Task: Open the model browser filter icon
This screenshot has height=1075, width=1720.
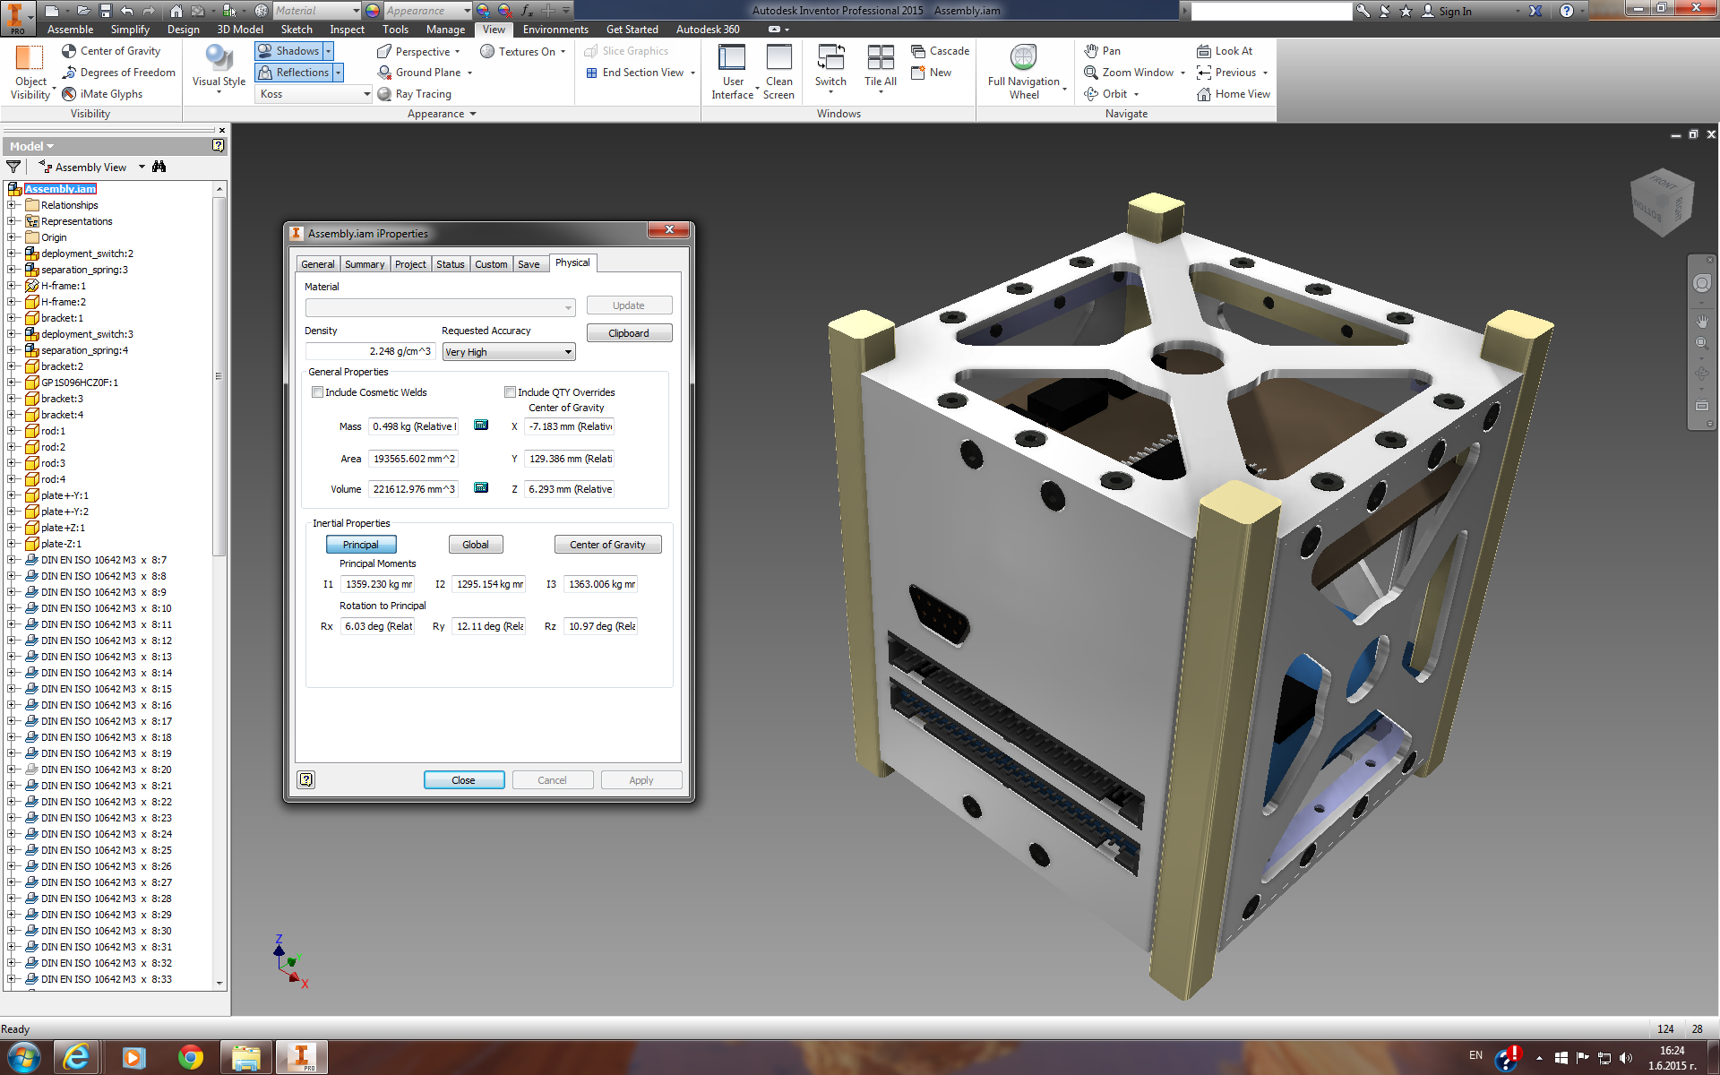Action: [x=13, y=167]
